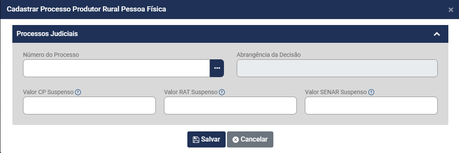Viewport: 459px width, 153px height.
Task: Click the floppy disk icon on Salvar
Action: click(196, 139)
